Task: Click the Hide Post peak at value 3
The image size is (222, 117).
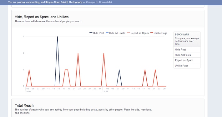Action: 57,37
